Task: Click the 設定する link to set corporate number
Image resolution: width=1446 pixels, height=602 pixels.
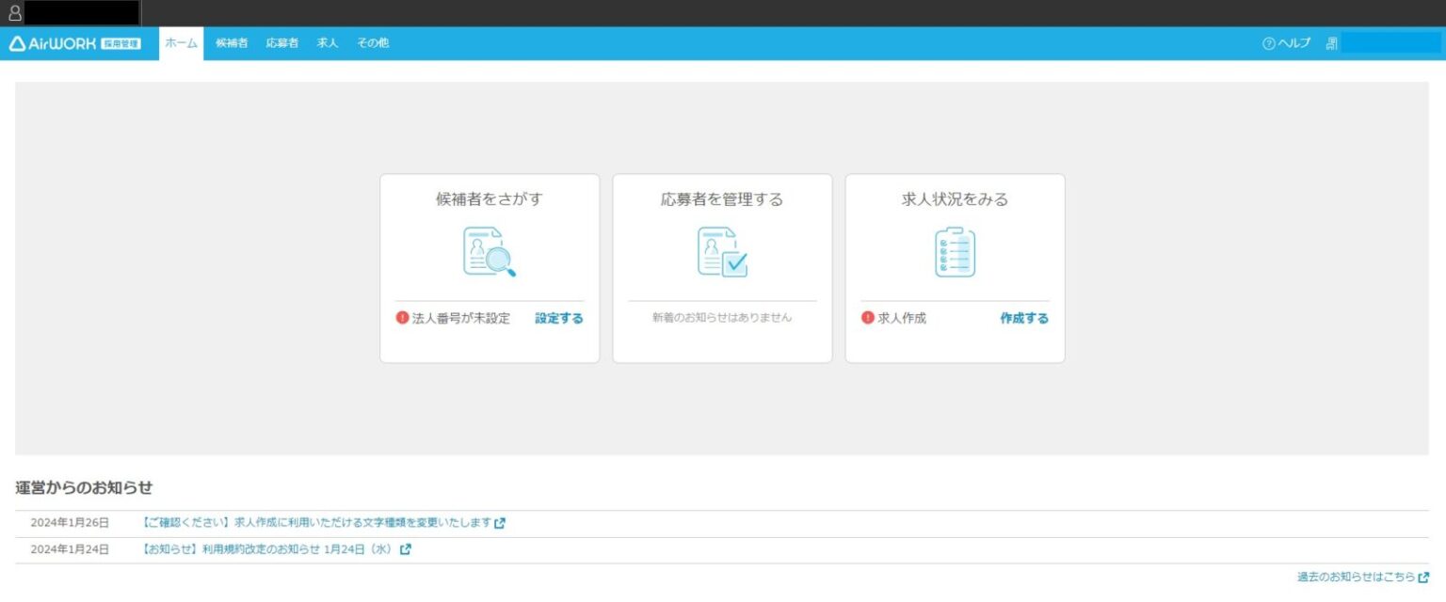Action: tap(556, 318)
